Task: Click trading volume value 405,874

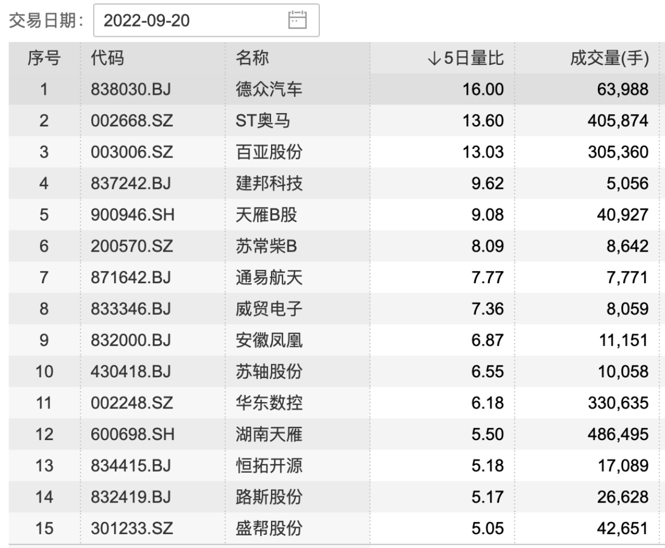Action: [618, 121]
